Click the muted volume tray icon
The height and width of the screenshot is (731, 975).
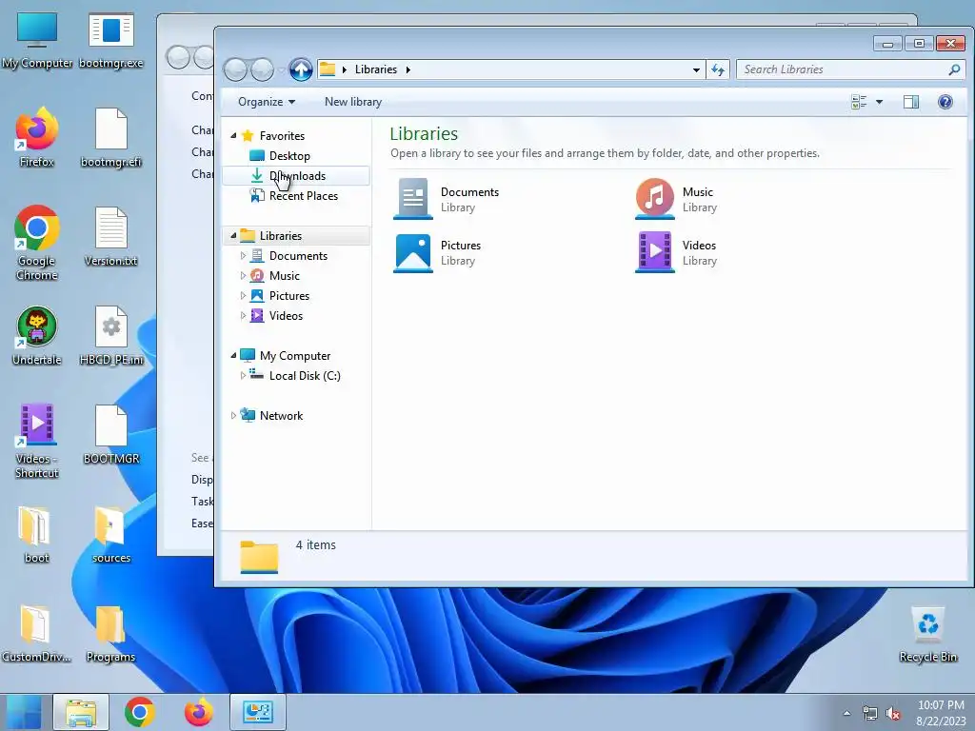893,714
